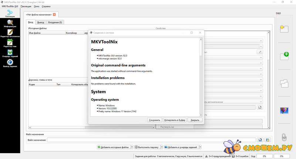
Task: Click the errors icon beside 0+0 ошибок
Action: (x=233, y=156)
